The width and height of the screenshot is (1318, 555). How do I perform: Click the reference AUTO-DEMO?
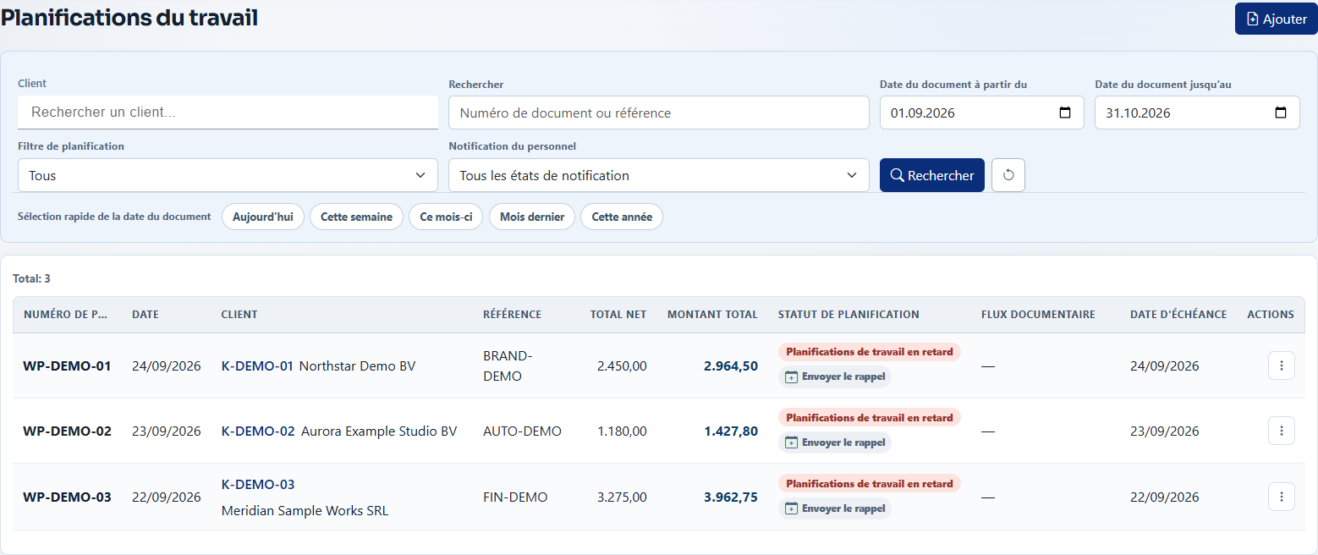[522, 431]
